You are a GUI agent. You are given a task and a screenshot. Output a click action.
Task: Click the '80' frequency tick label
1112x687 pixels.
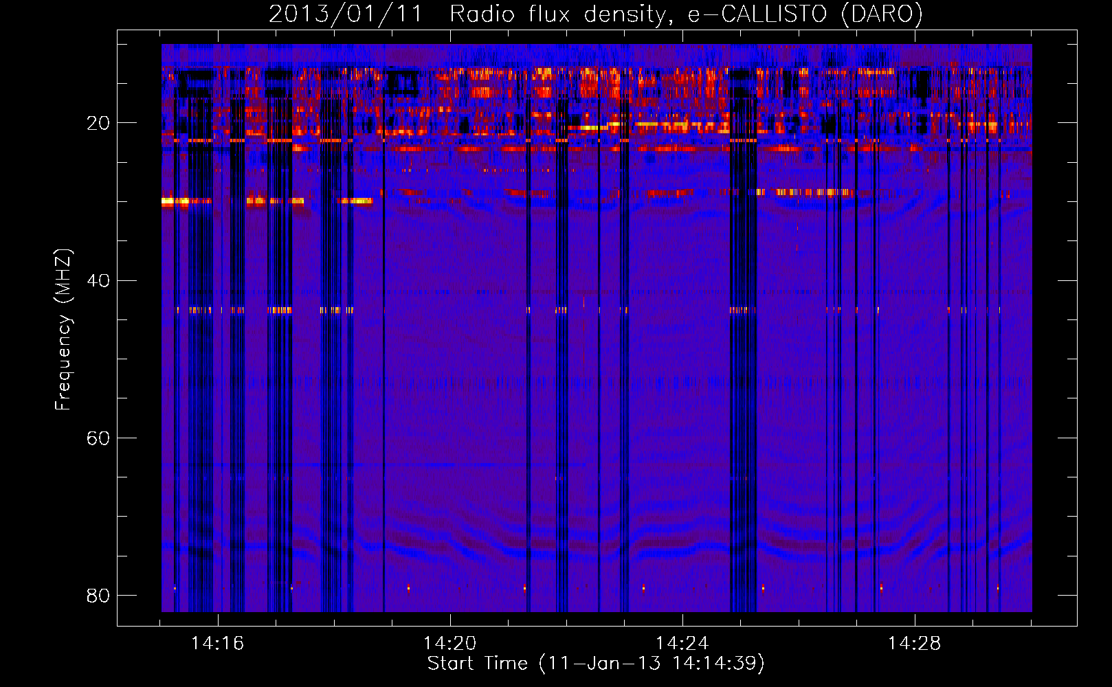[x=98, y=595]
